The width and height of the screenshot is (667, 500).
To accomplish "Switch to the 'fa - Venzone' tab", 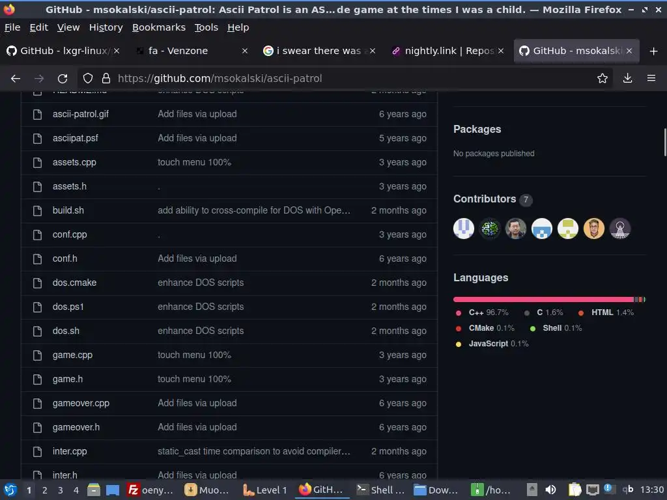I will tap(192, 51).
